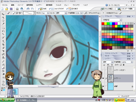The height and width of the screenshot is (102, 136).
Task: Select the Crop tool
Action: (x=3, y=45)
